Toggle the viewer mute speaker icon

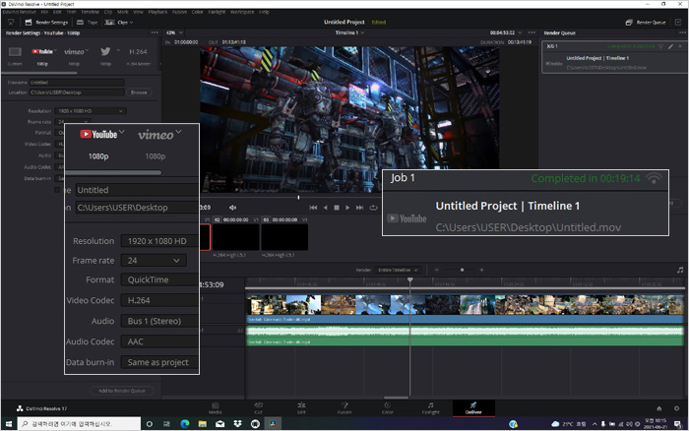tap(232, 208)
